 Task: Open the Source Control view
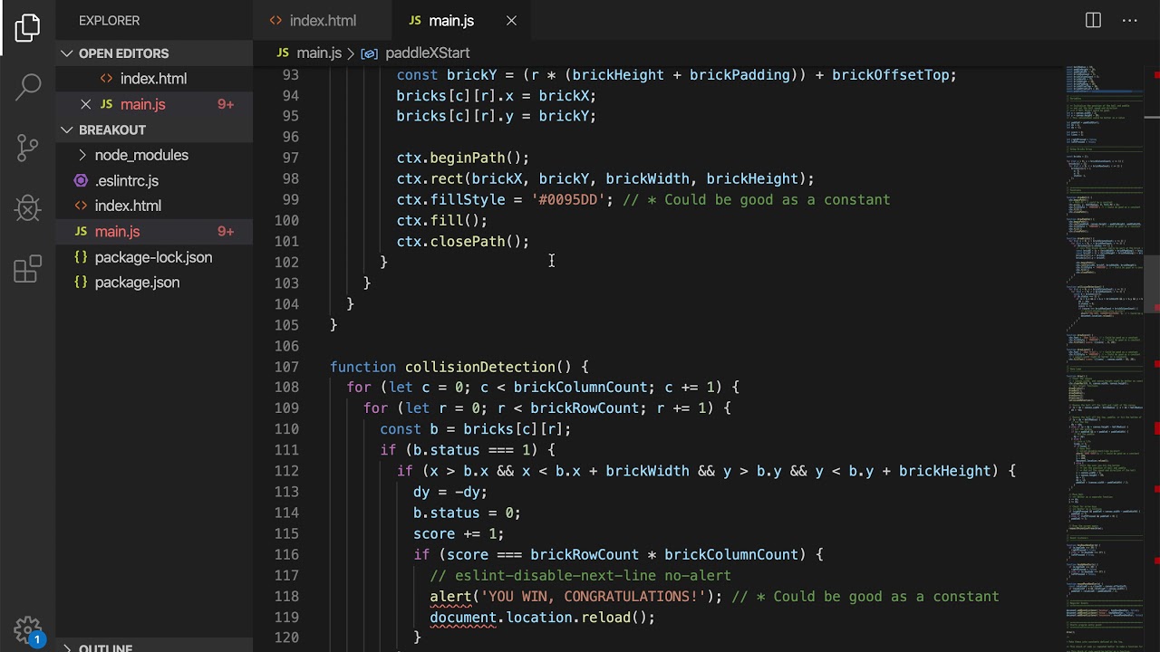(x=28, y=148)
